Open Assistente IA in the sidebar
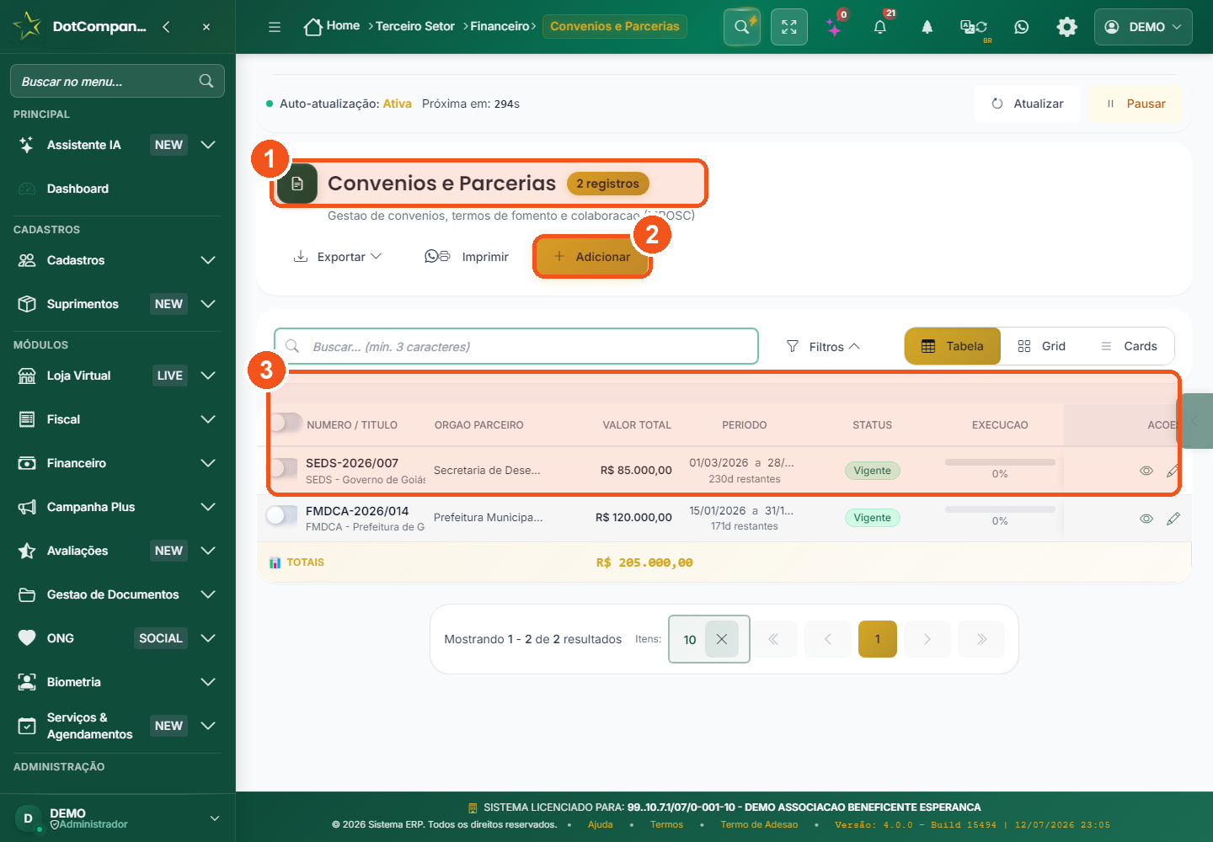 coord(117,145)
